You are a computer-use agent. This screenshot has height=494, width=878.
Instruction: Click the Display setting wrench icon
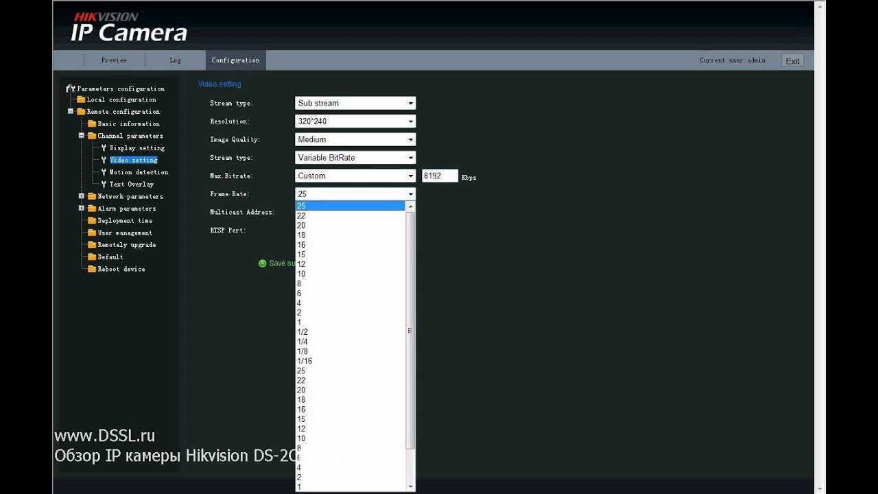(x=104, y=148)
